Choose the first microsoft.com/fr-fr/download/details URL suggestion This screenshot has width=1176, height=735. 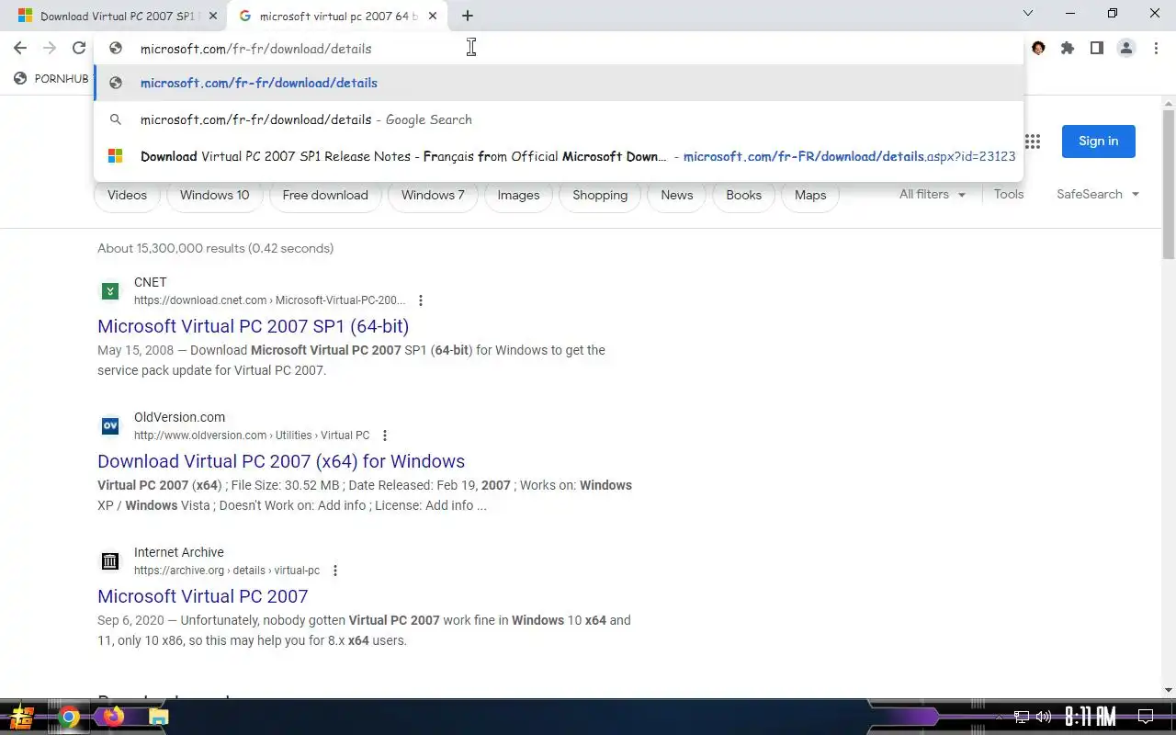point(559,83)
